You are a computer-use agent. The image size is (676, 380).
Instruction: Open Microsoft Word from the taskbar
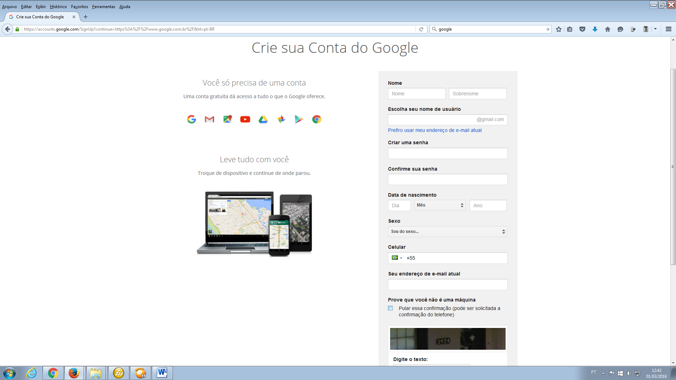[x=162, y=373]
